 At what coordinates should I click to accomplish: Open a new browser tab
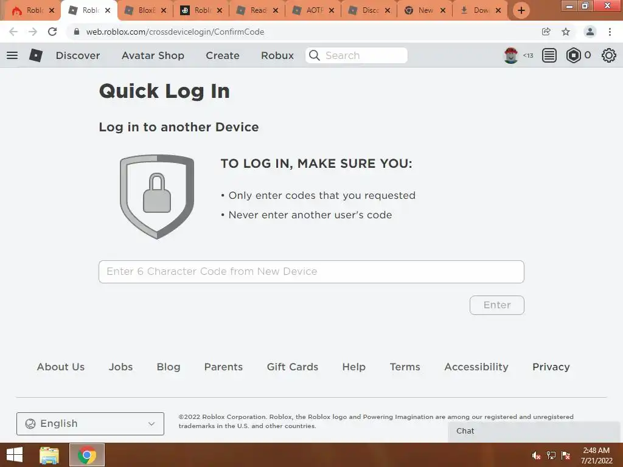pyautogui.click(x=521, y=10)
